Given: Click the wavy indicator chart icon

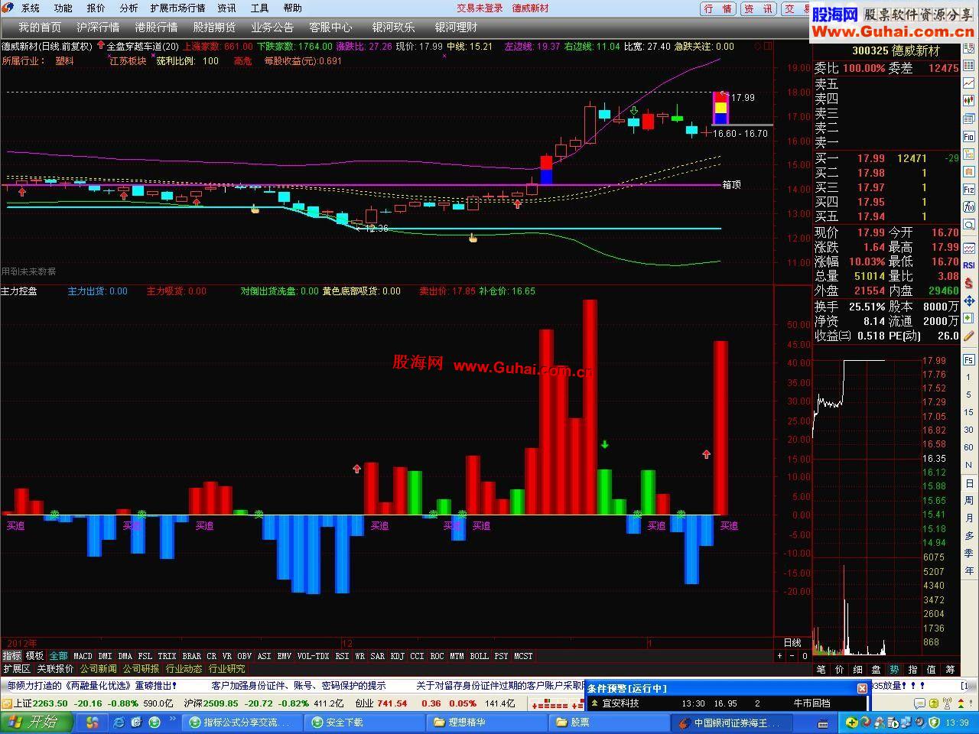Looking at the screenshot, I should pyautogui.click(x=969, y=248).
